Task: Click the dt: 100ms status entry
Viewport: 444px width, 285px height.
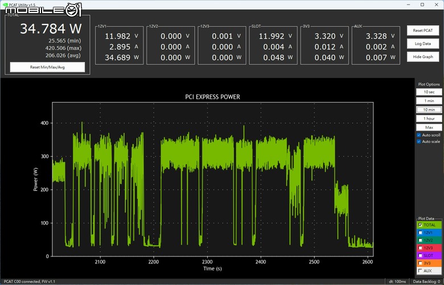Action: click(397, 282)
